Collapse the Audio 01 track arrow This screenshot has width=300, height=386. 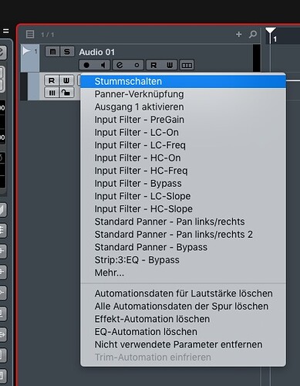[x=26, y=51]
